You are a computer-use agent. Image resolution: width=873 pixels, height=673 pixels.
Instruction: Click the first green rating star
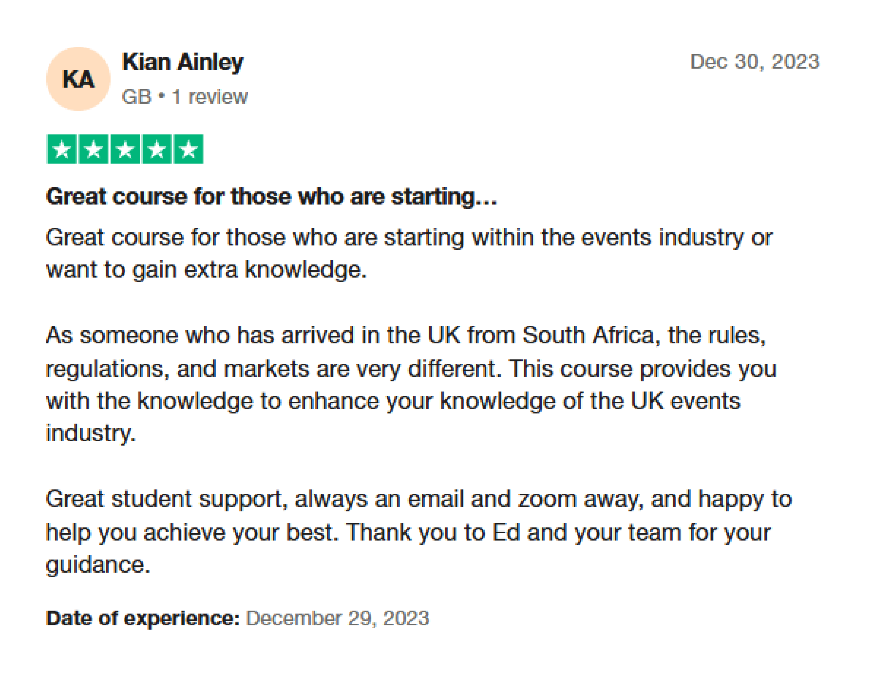click(x=62, y=149)
